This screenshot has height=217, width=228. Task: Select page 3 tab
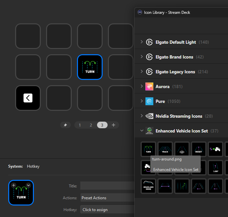102,125
